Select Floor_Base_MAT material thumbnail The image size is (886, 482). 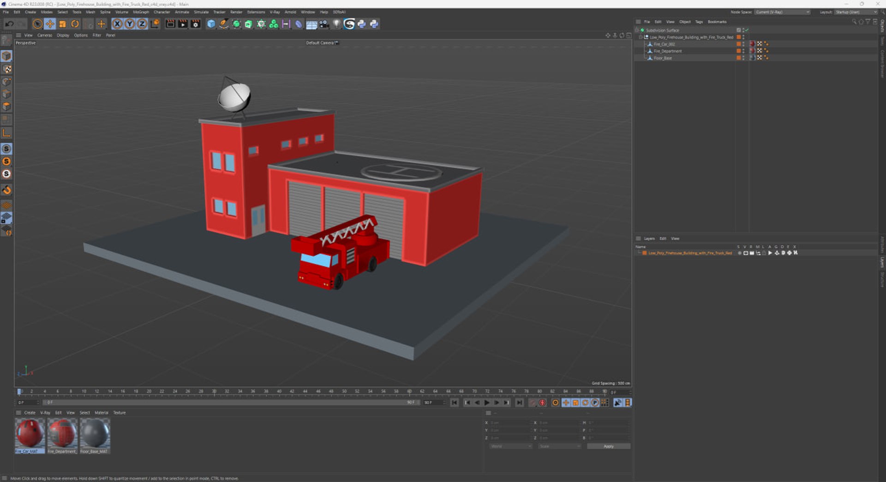95,436
